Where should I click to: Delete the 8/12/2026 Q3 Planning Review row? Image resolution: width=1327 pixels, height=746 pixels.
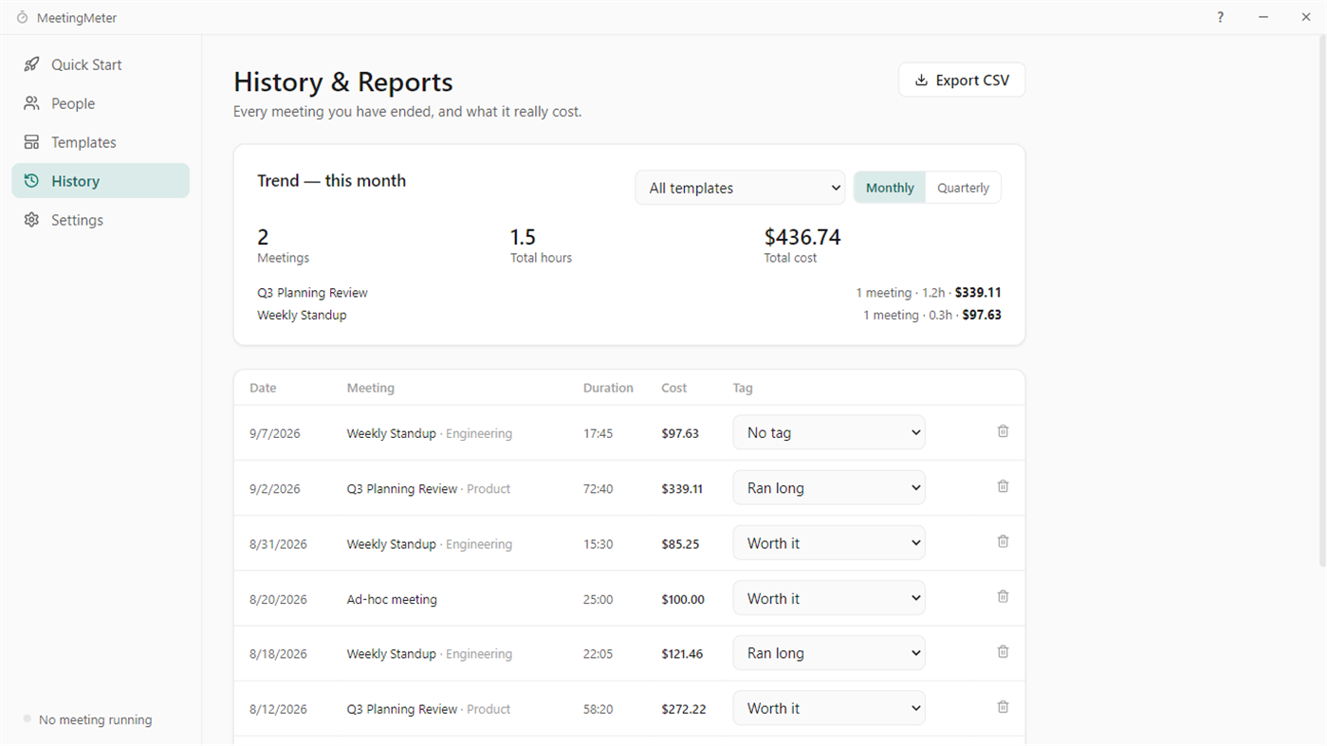click(x=1003, y=706)
